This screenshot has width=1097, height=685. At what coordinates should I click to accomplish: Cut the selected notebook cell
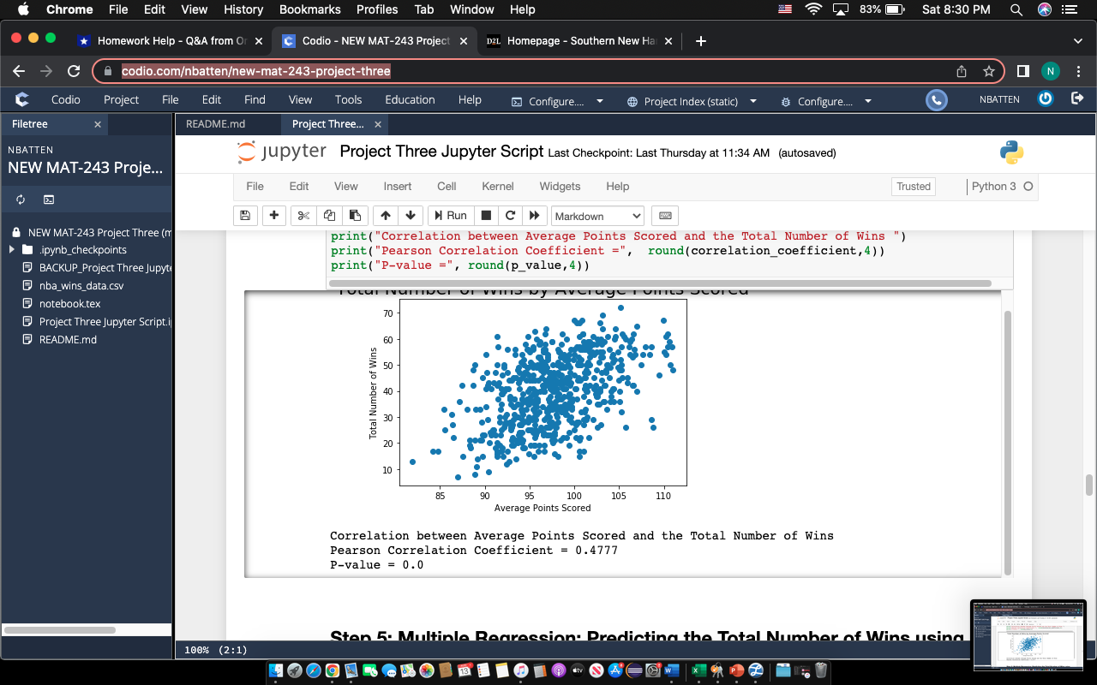tap(302, 215)
